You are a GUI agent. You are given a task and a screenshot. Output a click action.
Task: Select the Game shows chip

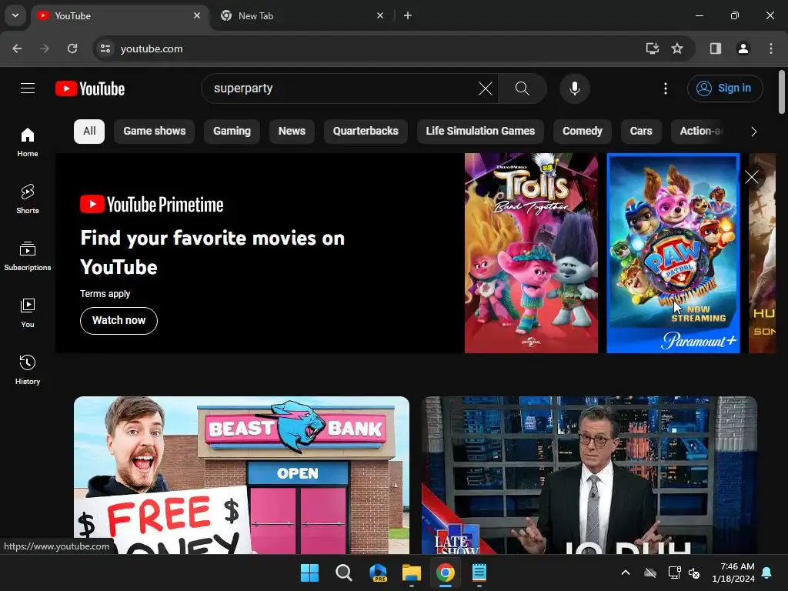click(x=154, y=131)
